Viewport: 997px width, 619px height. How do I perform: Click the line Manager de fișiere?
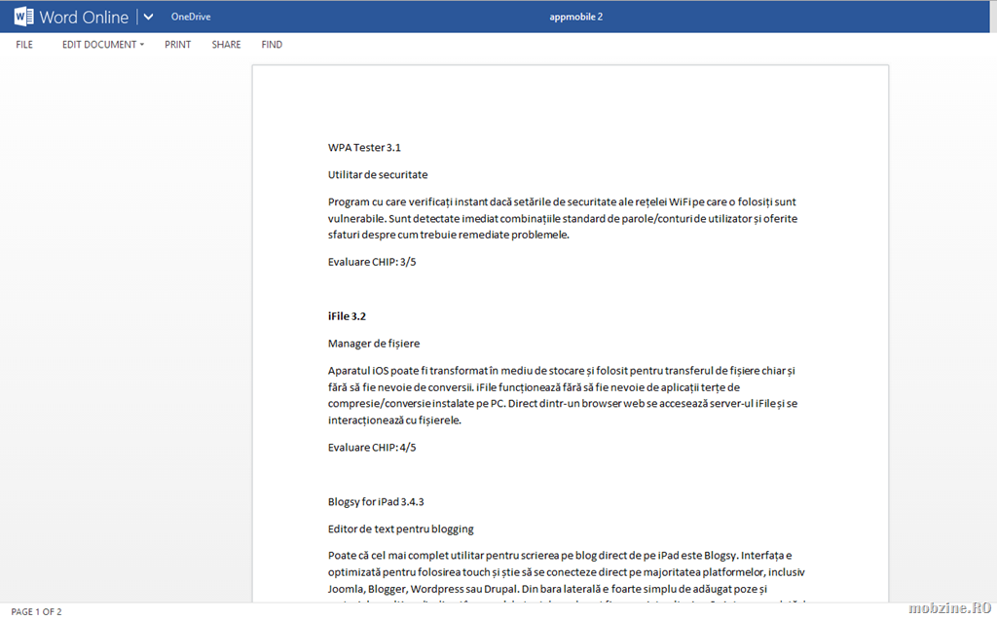click(x=374, y=344)
